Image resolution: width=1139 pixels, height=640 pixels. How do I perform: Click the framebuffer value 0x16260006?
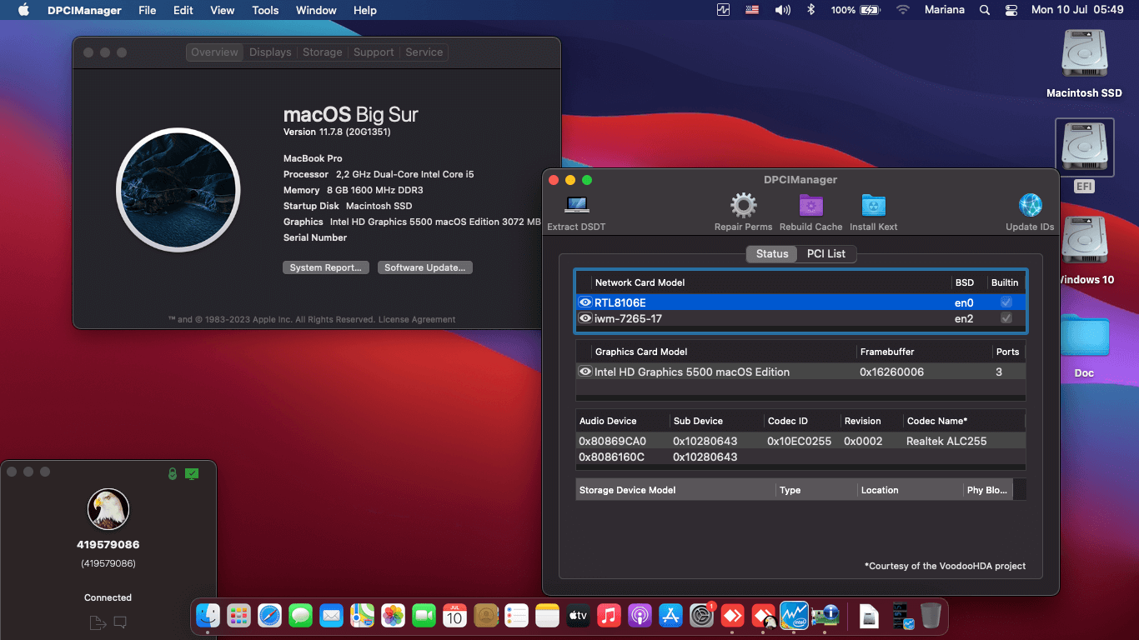coord(891,372)
